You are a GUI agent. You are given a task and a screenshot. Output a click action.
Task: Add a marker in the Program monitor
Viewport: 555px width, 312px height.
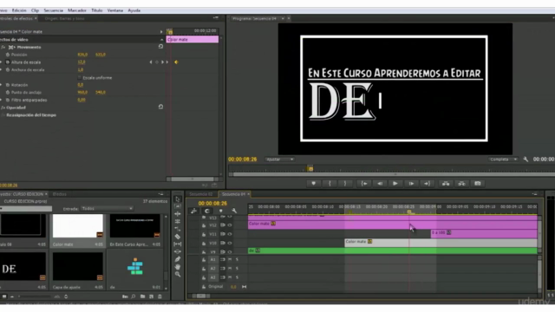314,183
